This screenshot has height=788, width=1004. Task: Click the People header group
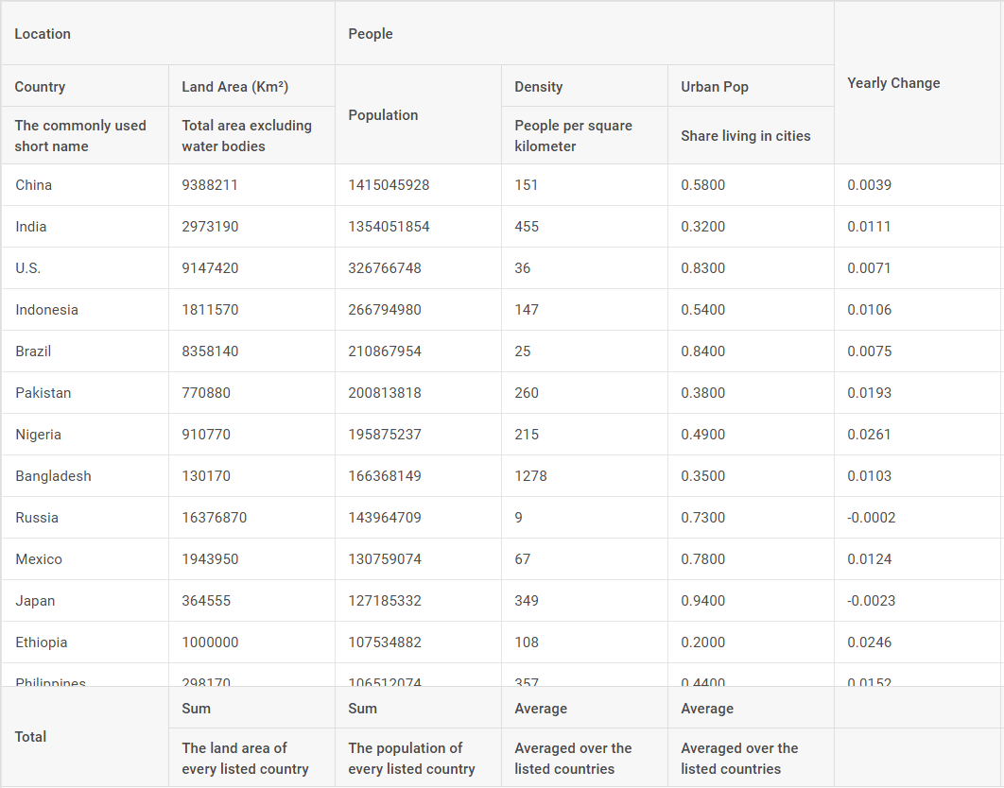(x=584, y=33)
